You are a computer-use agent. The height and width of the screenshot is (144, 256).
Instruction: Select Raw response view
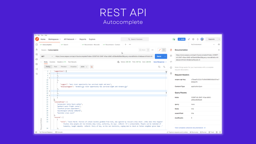55,67
